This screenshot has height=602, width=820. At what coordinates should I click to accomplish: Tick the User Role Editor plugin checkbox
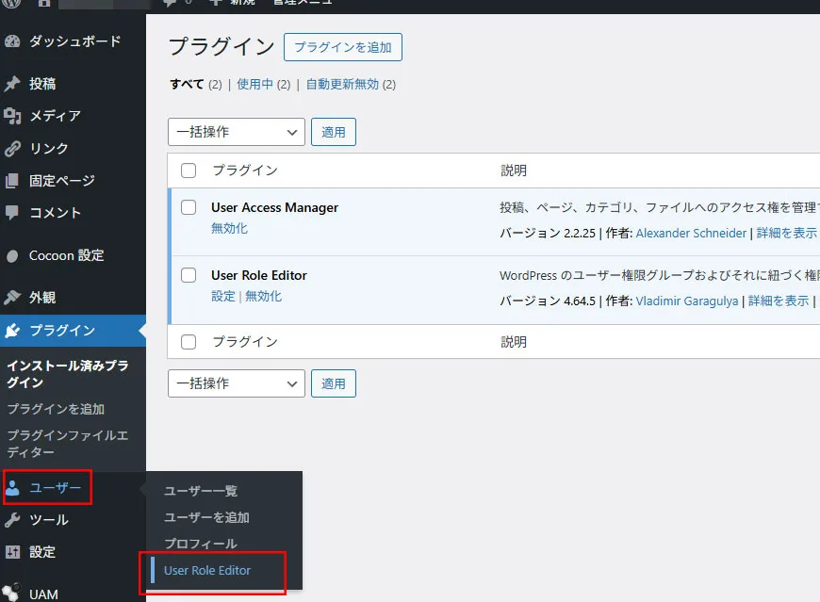click(189, 275)
